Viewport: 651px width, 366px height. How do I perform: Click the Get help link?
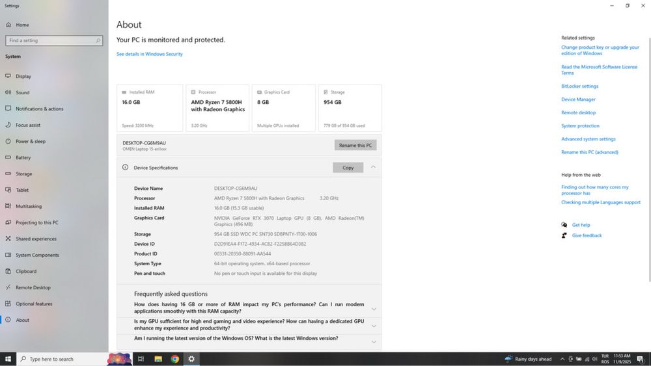581,225
